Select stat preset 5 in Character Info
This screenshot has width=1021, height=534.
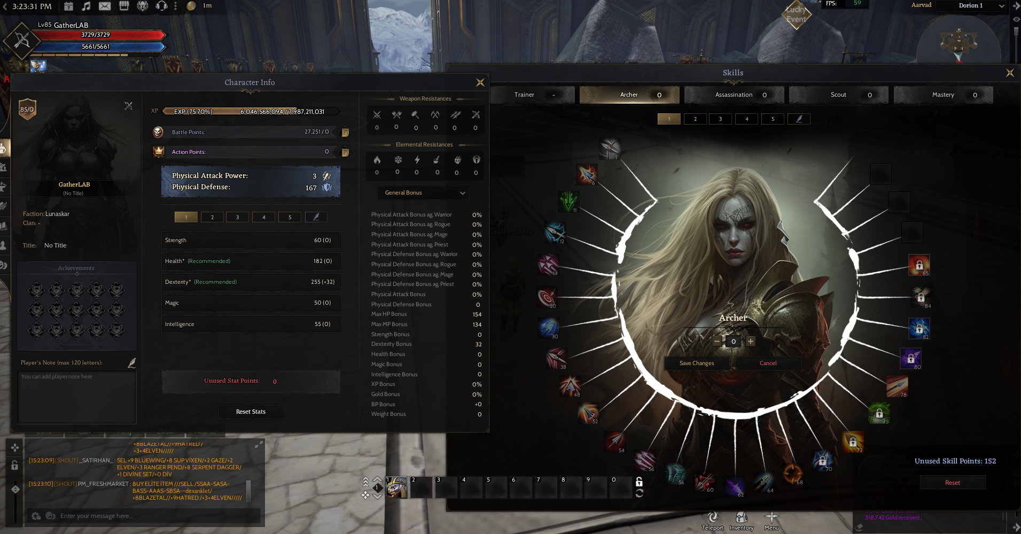pyautogui.click(x=290, y=217)
